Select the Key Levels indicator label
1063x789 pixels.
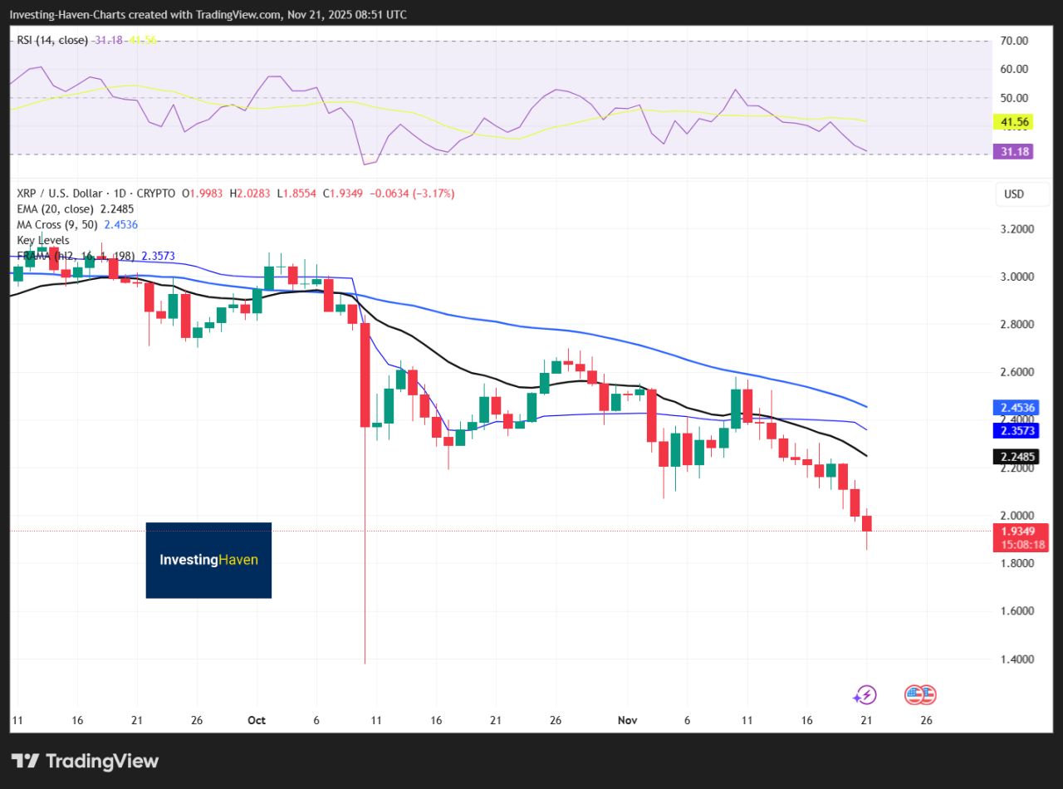click(43, 240)
